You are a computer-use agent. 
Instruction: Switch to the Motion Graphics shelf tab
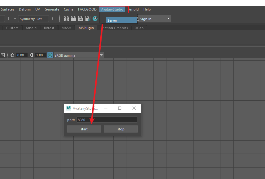[x=115, y=28]
